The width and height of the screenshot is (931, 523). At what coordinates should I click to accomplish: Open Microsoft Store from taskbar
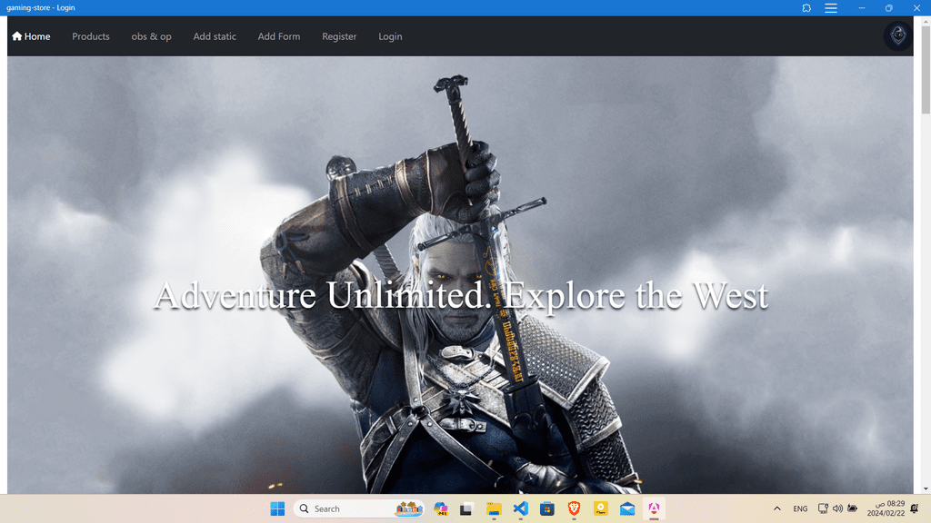click(x=546, y=508)
